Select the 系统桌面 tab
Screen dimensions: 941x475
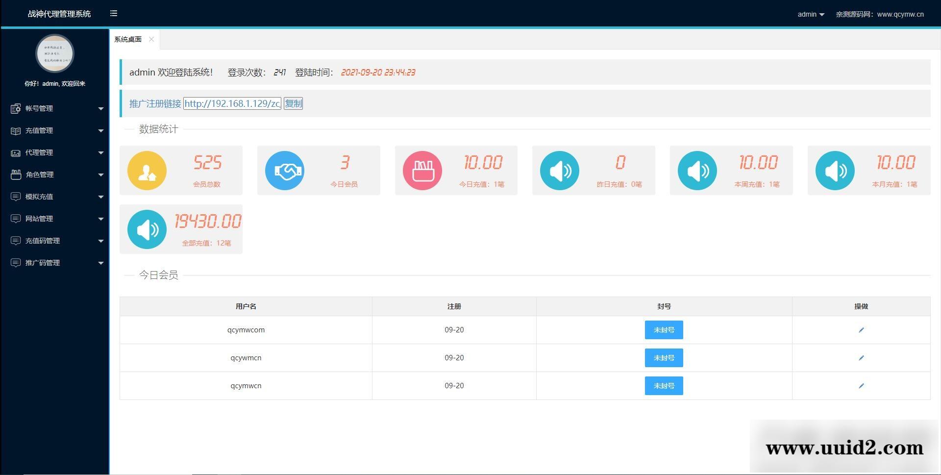point(128,39)
